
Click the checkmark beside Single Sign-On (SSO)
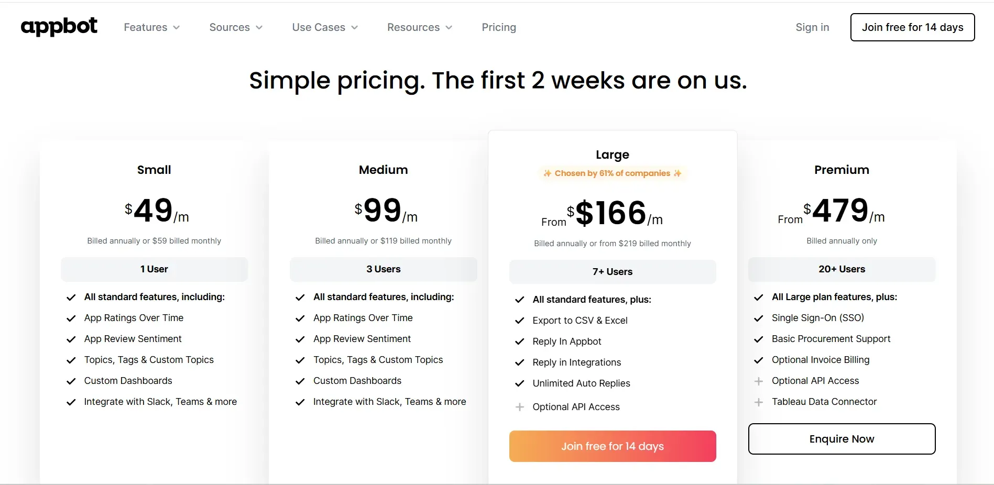coord(759,318)
